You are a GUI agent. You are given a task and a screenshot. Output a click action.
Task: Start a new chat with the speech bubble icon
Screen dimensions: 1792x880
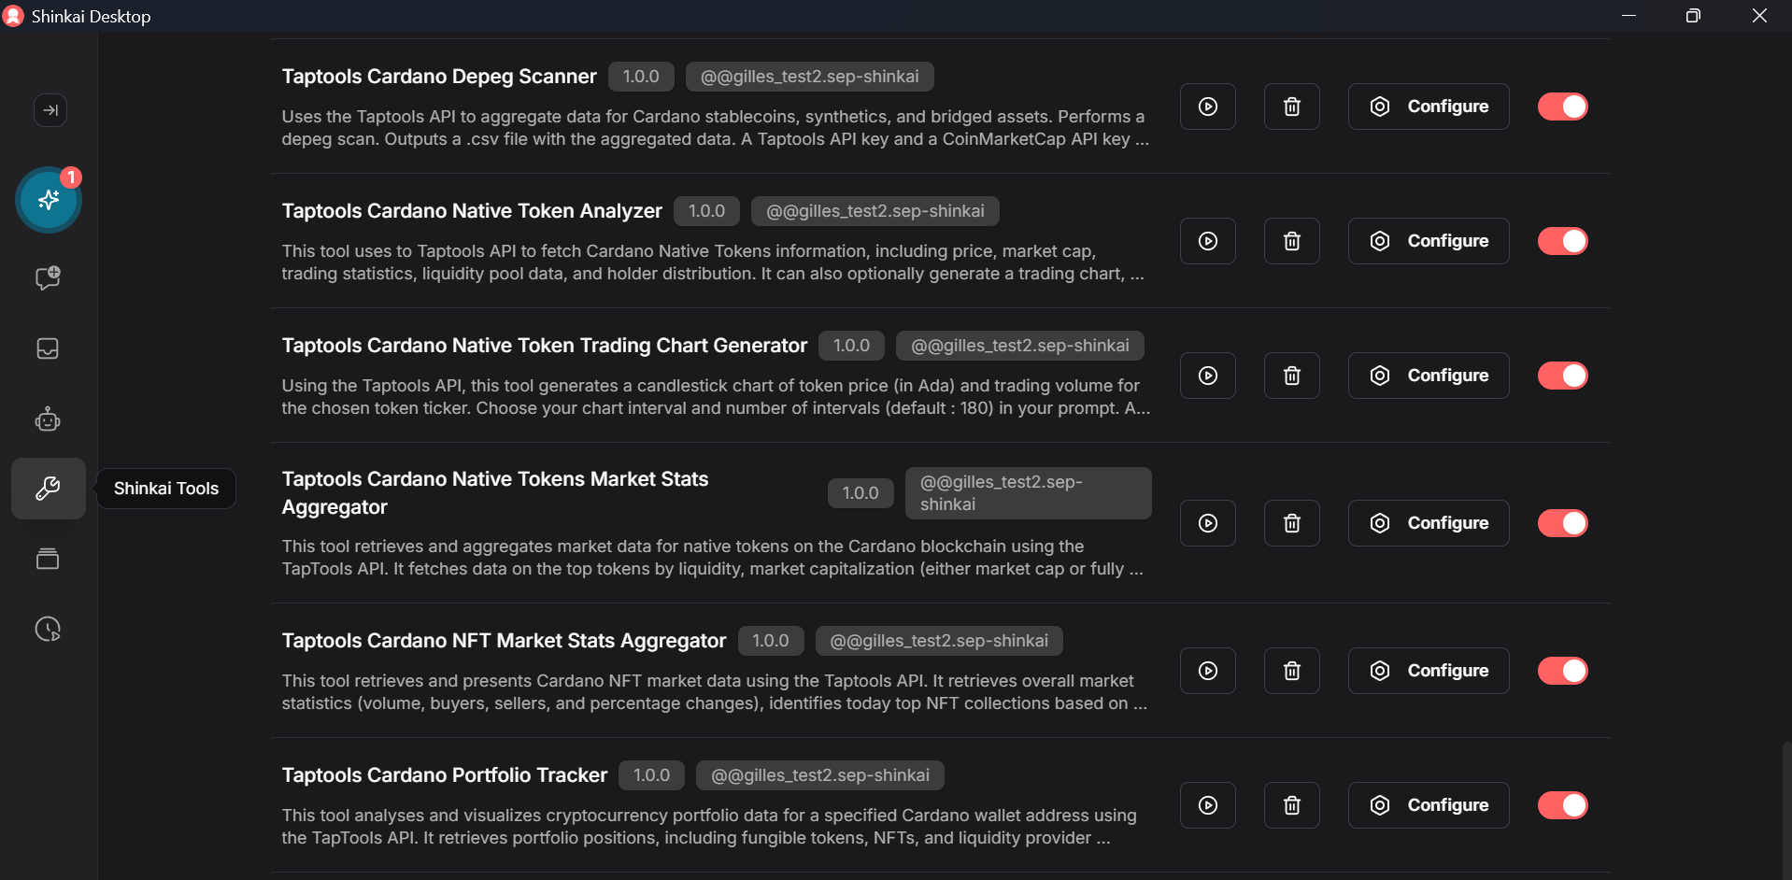coord(48,277)
